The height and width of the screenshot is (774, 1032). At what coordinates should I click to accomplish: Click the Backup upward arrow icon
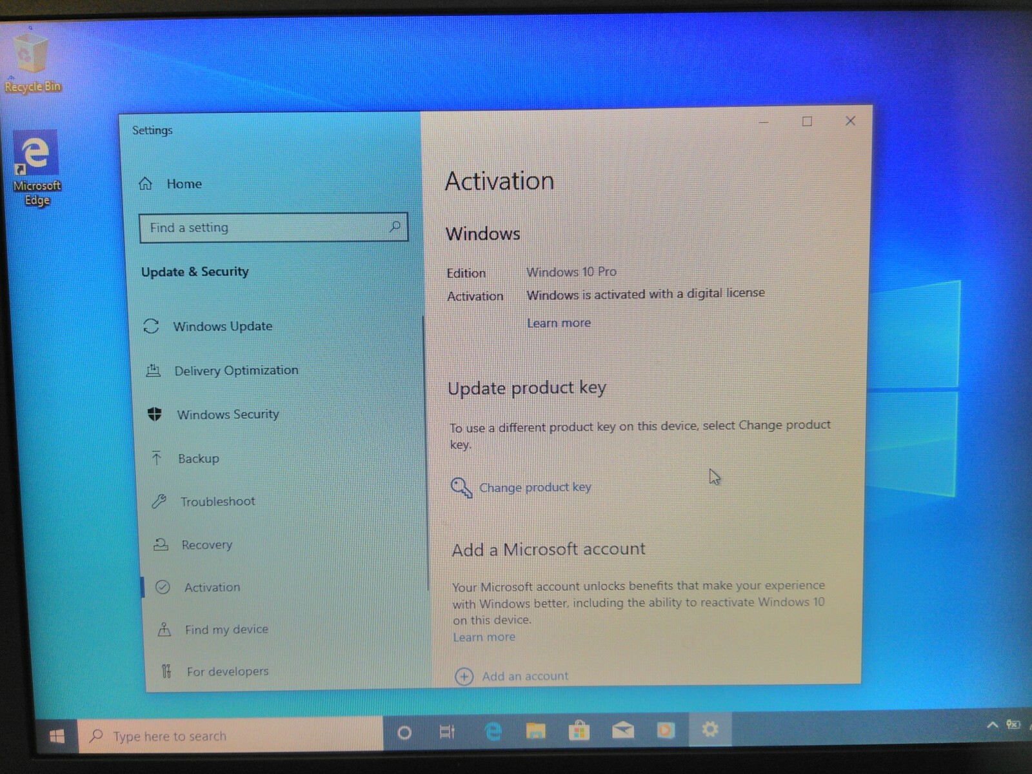pyautogui.click(x=156, y=458)
